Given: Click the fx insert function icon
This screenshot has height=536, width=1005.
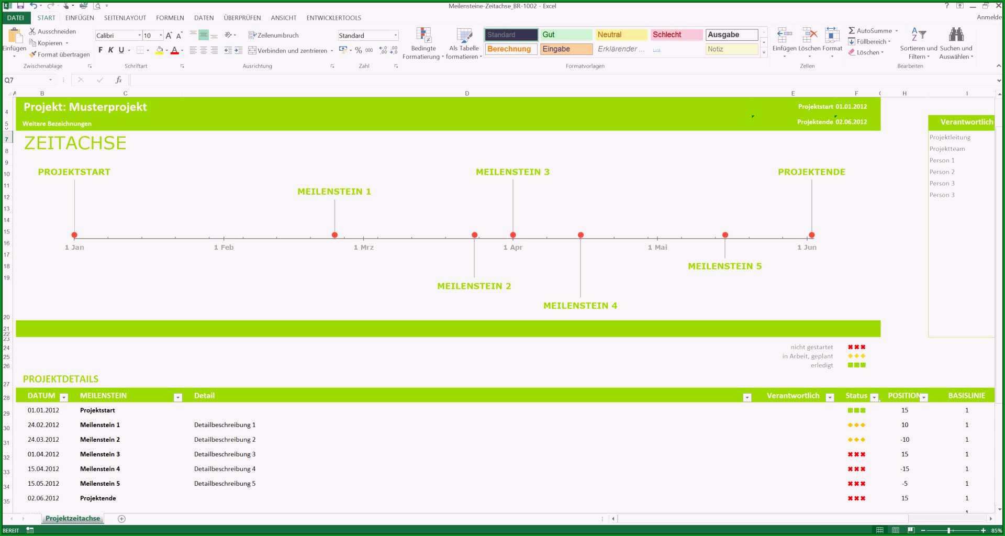Looking at the screenshot, I should pos(119,80).
